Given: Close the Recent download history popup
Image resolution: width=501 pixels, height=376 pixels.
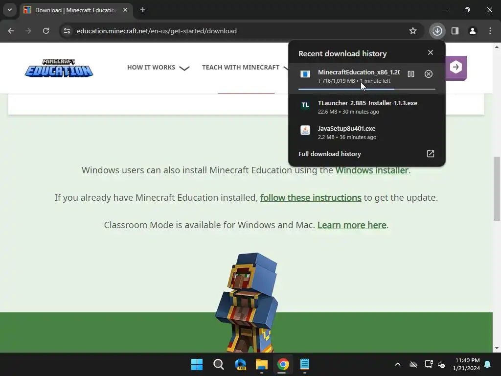Looking at the screenshot, I should (x=431, y=52).
